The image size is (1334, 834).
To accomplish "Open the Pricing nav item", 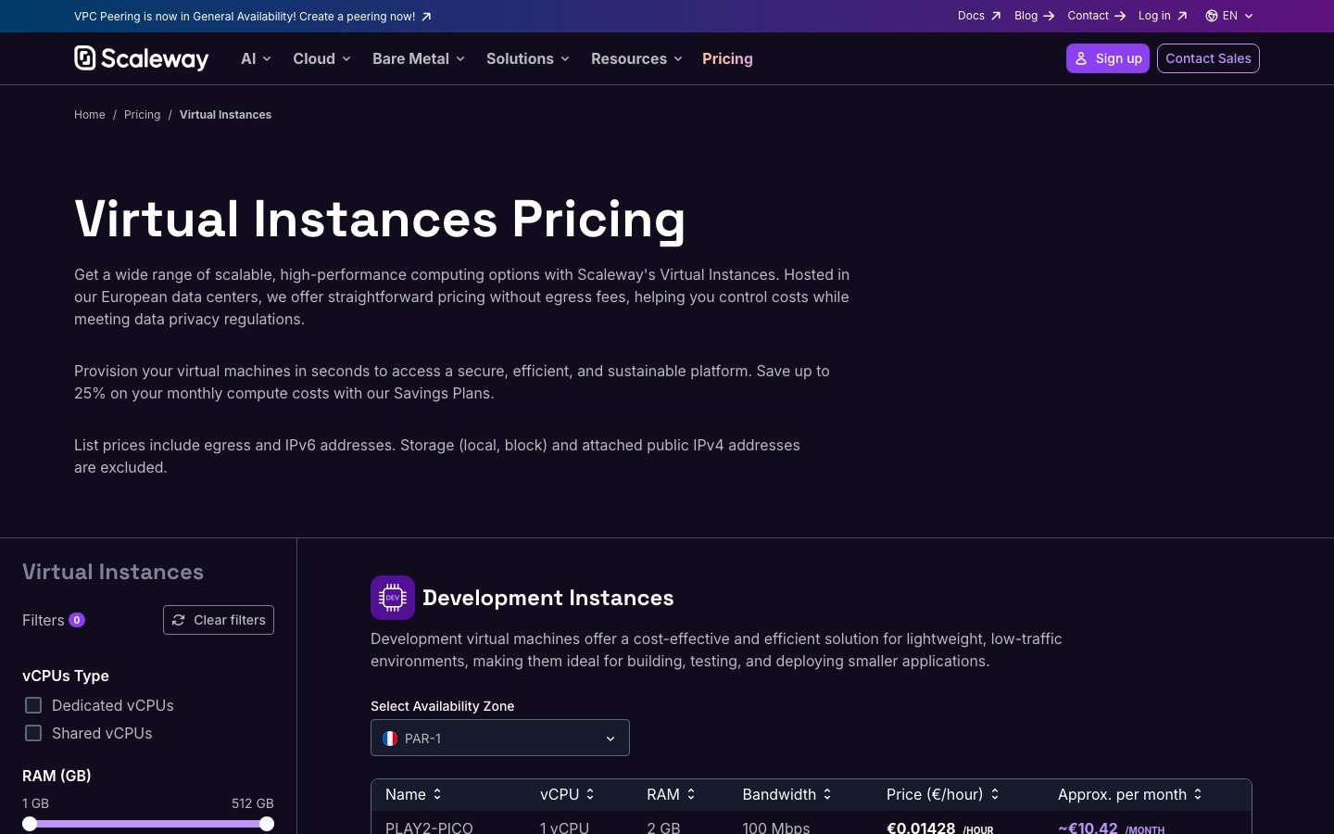I will (727, 58).
